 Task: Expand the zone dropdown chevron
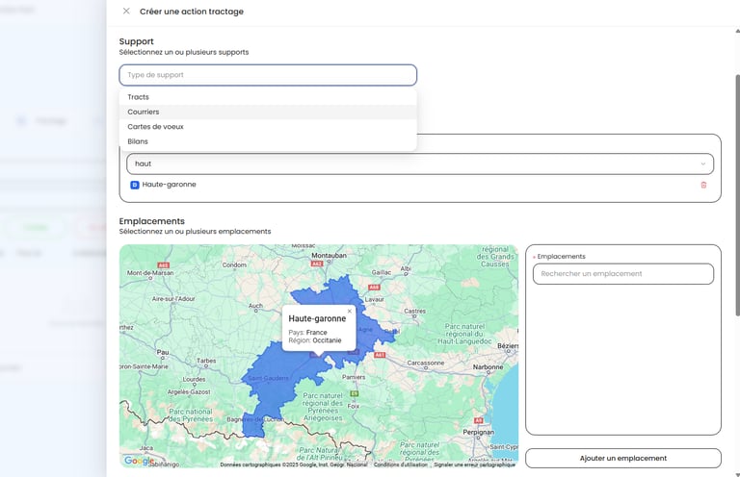tap(702, 163)
